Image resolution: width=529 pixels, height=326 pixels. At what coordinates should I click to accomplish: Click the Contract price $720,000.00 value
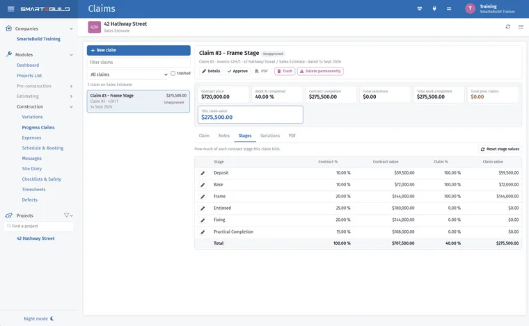(x=215, y=97)
